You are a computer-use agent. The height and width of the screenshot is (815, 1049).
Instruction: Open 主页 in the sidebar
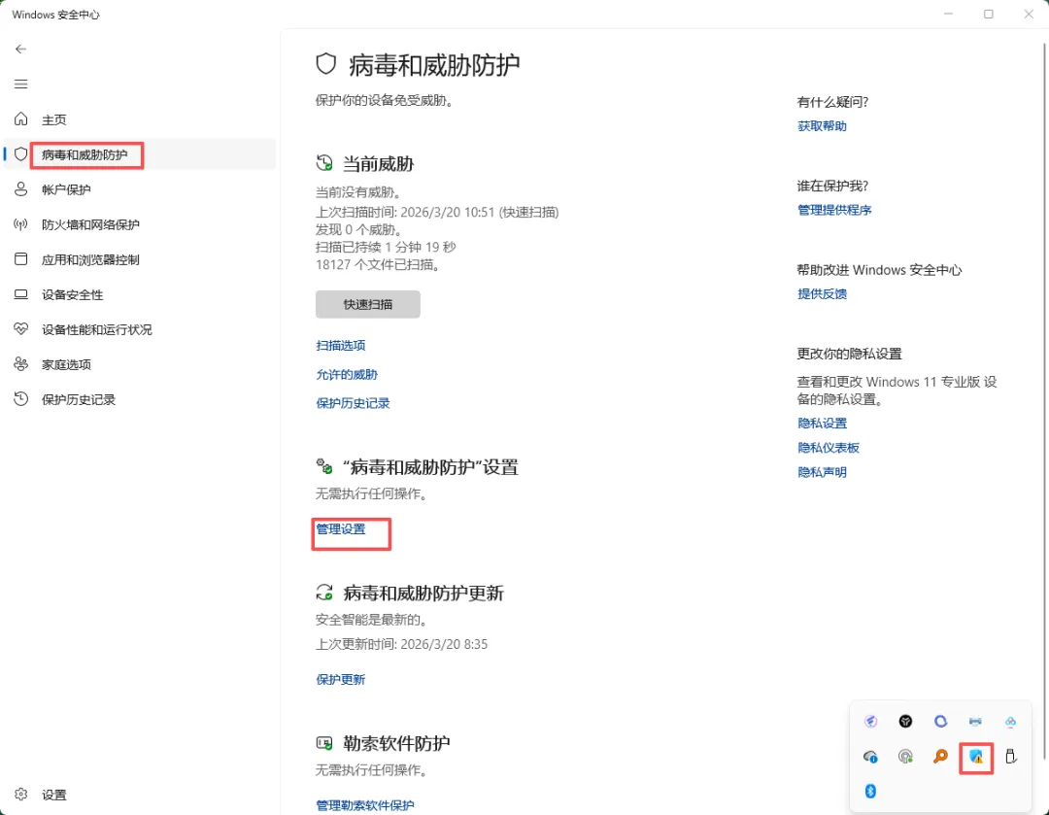139,119
